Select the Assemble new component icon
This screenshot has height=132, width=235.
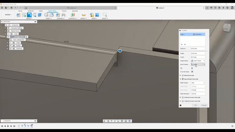coord(58,15)
